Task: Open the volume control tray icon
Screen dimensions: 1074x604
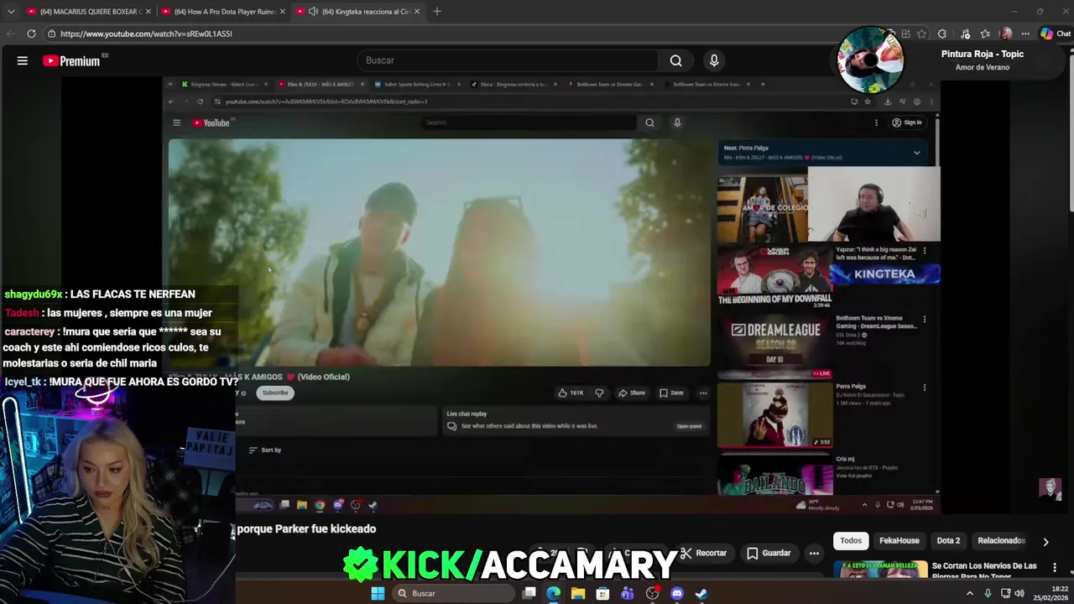Action: tap(1019, 593)
